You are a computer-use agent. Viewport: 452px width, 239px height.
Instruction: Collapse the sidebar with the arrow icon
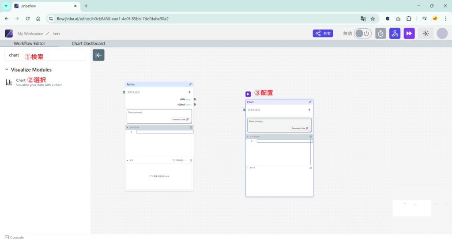point(98,55)
